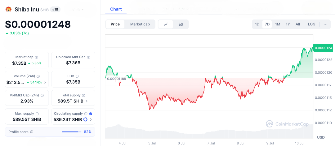Set chart range to 1D
The height and width of the screenshot is (146, 335).
tap(257, 24)
